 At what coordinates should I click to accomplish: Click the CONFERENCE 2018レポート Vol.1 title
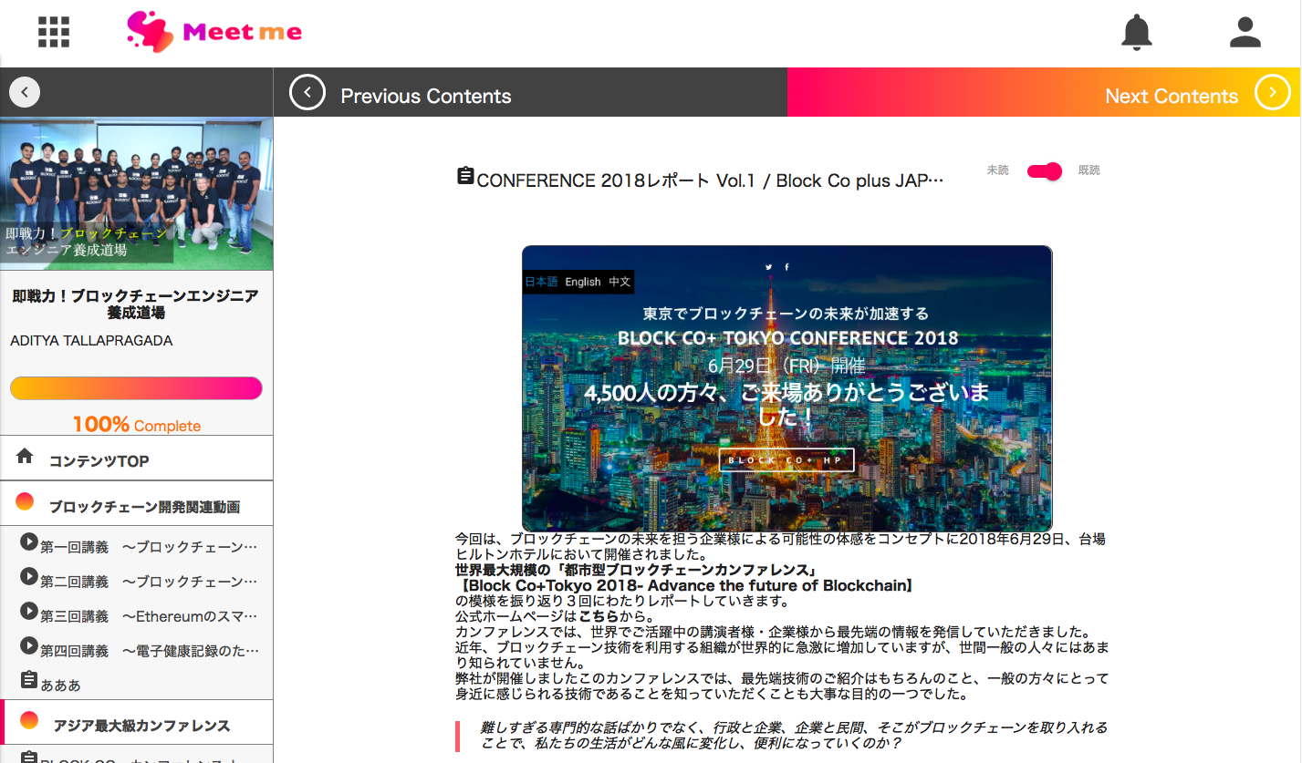710,180
